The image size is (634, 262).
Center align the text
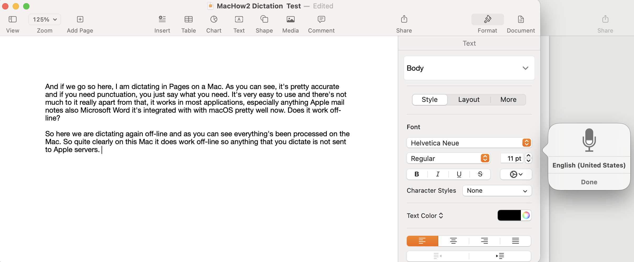(453, 241)
